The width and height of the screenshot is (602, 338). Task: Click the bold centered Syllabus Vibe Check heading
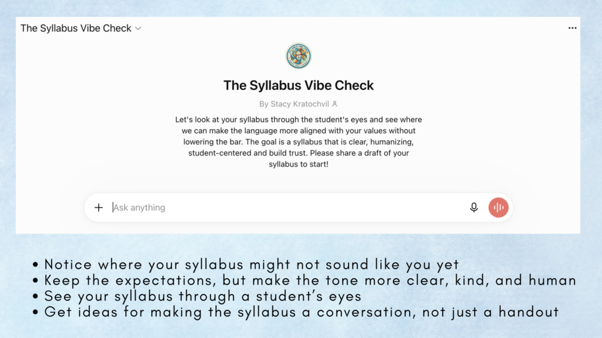pyautogui.click(x=298, y=85)
